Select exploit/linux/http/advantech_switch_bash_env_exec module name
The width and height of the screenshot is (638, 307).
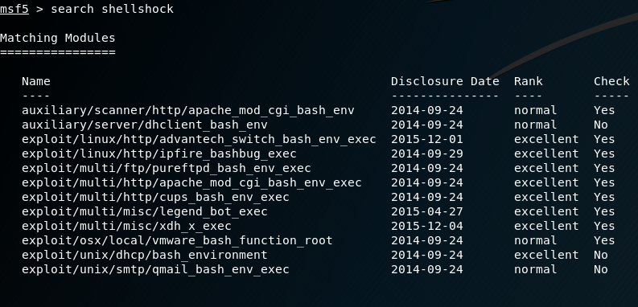tap(199, 139)
